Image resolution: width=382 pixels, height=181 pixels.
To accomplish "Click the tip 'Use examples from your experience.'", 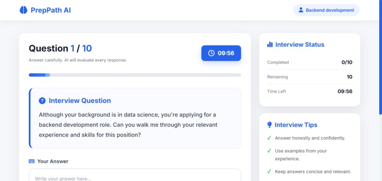I will pos(301,154).
